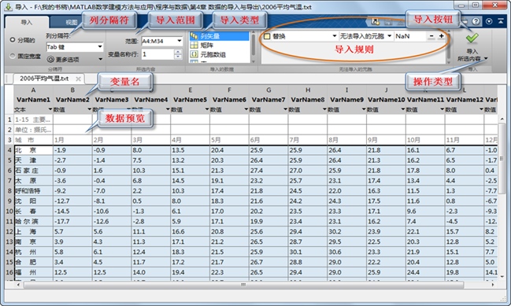Click the vertical scrollbar down arrow of data preview
The image size is (511, 306).
point(502,276)
